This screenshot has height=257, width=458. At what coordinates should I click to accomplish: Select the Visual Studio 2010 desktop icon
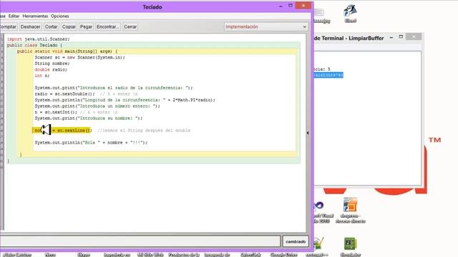tap(322, 213)
